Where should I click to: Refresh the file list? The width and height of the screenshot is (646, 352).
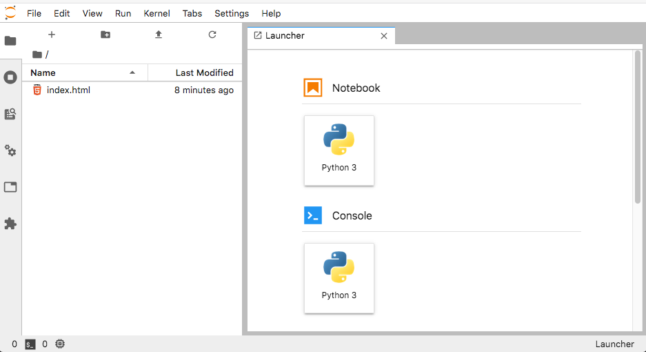tap(212, 35)
